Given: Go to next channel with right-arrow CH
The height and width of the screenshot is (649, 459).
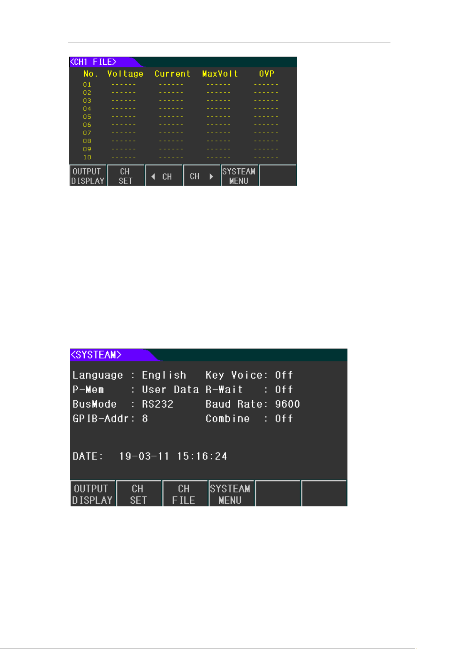Looking at the screenshot, I should click(202, 176).
